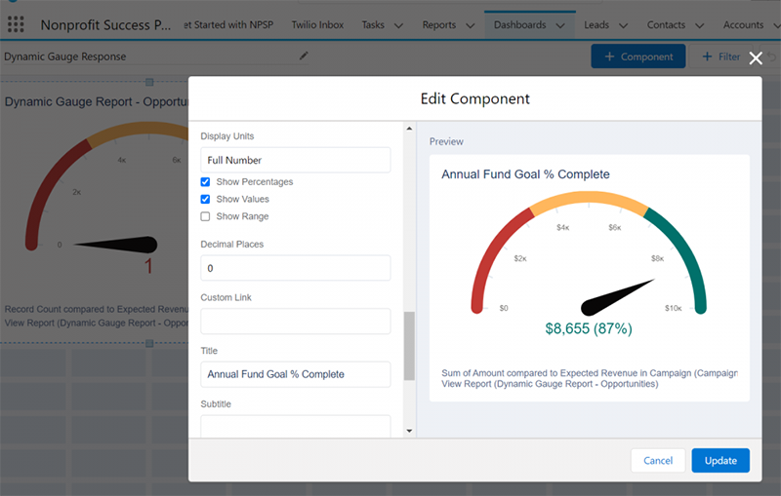The height and width of the screenshot is (496, 781).
Task: Close the Edit Component dialog with X
Action: point(755,58)
